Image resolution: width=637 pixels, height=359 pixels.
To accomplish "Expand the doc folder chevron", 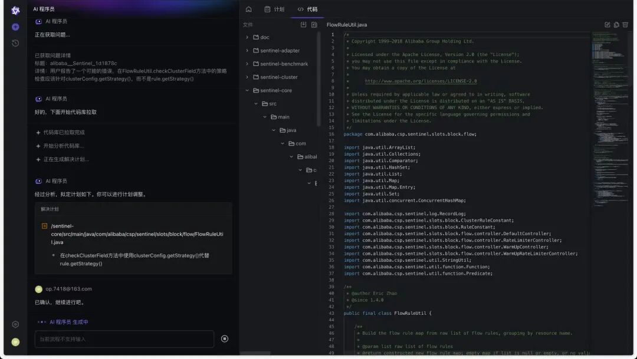I will (247, 37).
